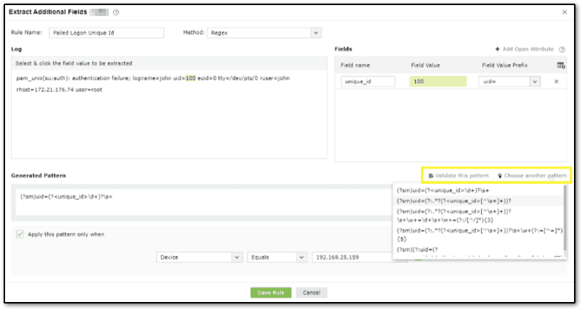Screen dimensions: 582x310
Task: Open the Method dropdown showing Regex
Action: 264,33
